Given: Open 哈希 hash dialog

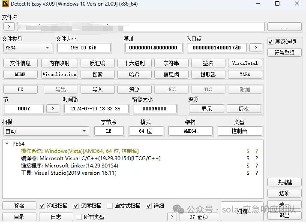Looking at the screenshot, I should pyautogui.click(x=135, y=74).
